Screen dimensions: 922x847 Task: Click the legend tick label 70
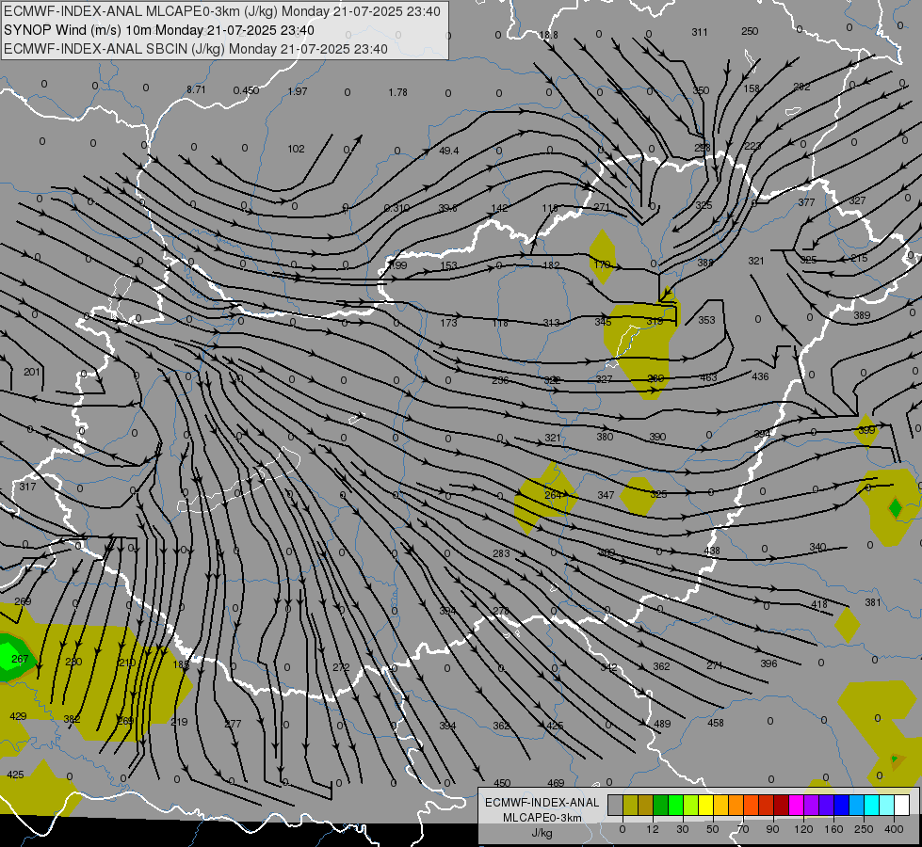[x=743, y=829]
